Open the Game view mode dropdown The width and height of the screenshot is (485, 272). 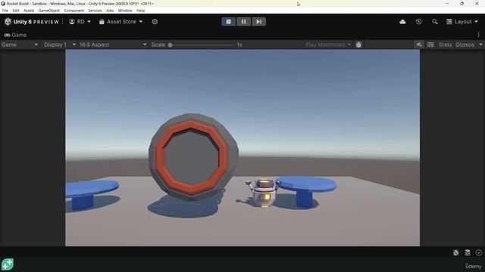20,45
